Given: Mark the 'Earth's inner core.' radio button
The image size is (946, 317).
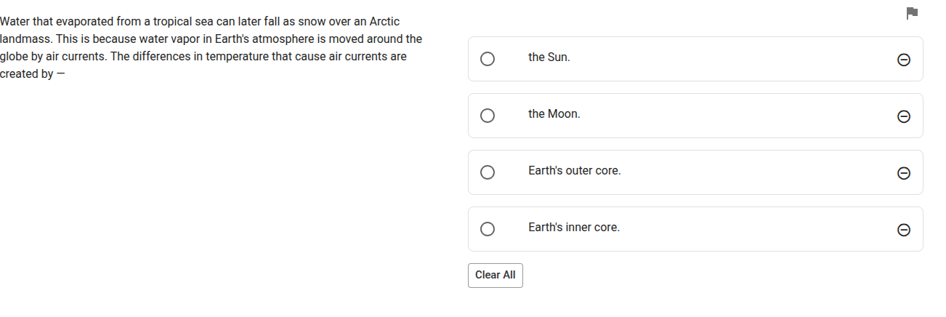Looking at the screenshot, I should click(488, 229).
